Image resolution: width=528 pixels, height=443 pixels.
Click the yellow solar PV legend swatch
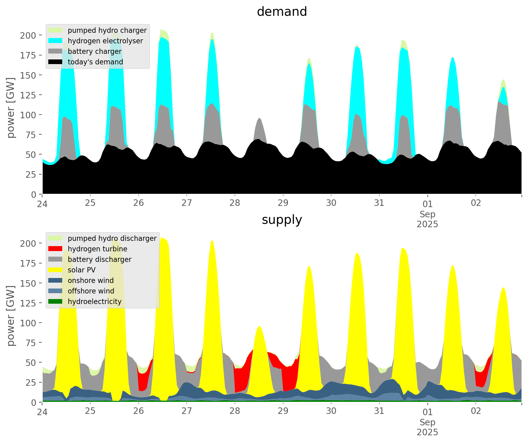[55, 270]
